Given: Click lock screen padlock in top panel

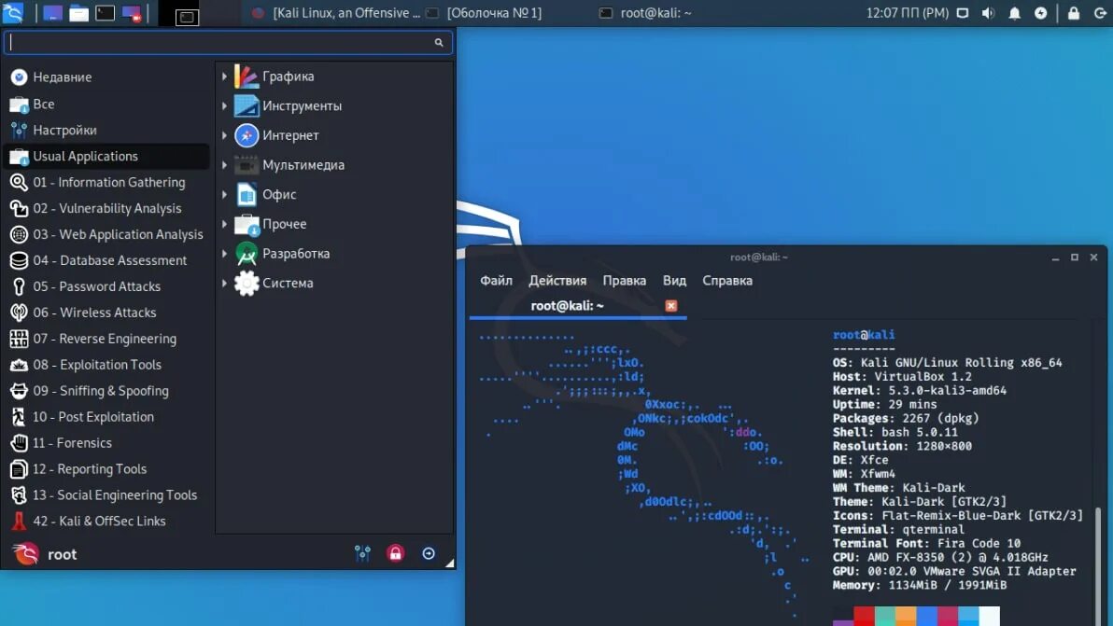Looking at the screenshot, I should coord(1073,13).
